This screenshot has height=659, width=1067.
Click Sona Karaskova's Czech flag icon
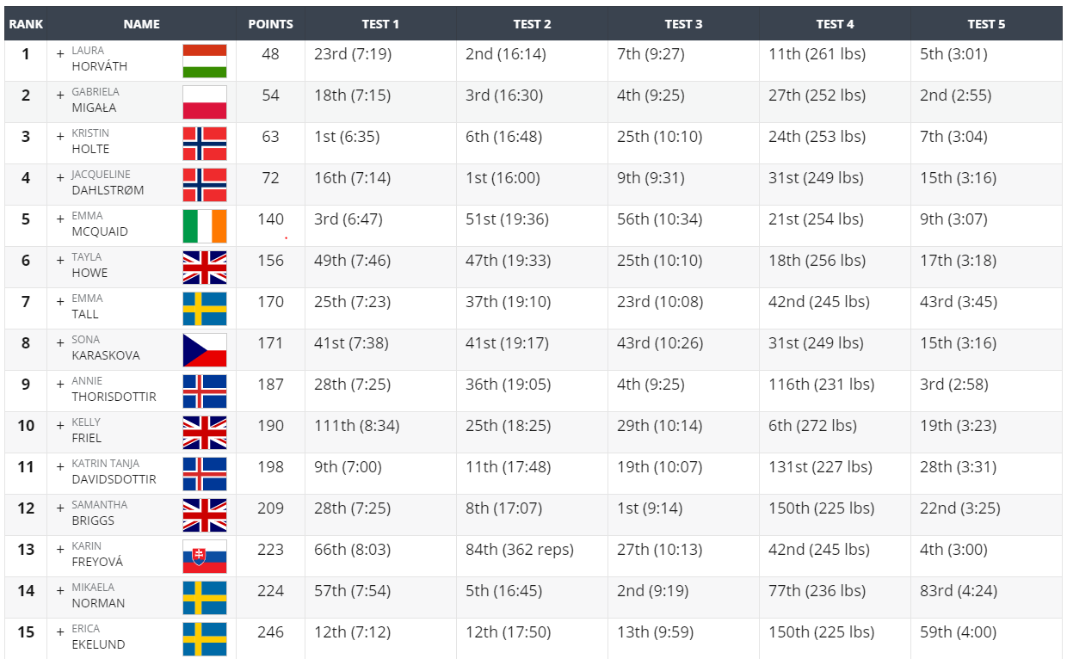pyautogui.click(x=205, y=350)
